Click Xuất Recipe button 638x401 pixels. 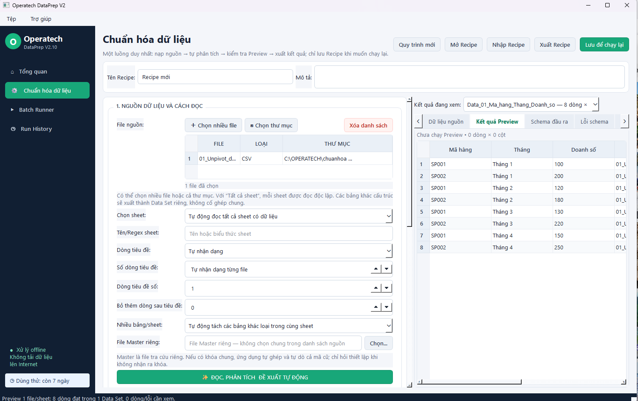click(x=555, y=45)
